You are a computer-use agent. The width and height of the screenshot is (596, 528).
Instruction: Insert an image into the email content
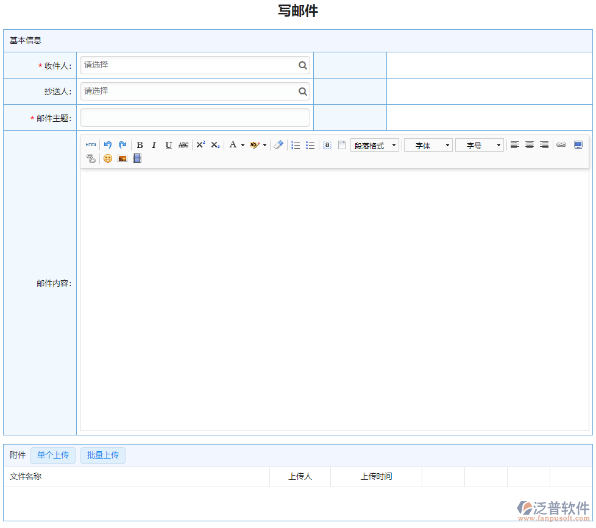[x=122, y=158]
